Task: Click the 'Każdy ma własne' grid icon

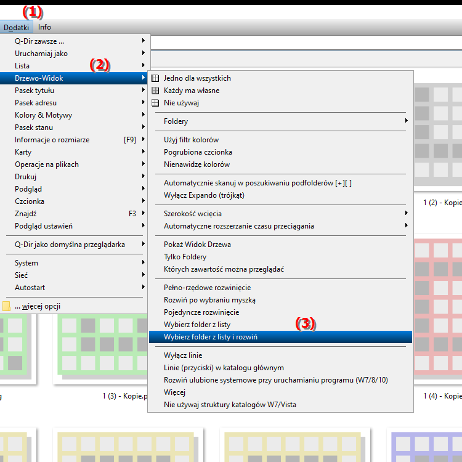Action: pos(155,91)
